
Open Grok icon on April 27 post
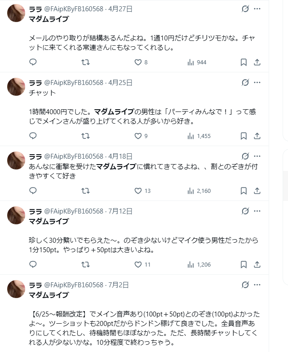(x=245, y=9)
